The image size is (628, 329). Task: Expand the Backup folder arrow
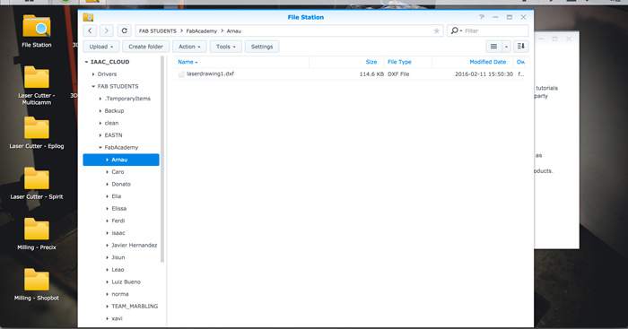(100, 111)
